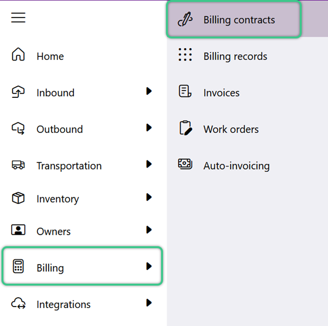
Task: Click the Inbound upload box icon
Action: point(18,92)
